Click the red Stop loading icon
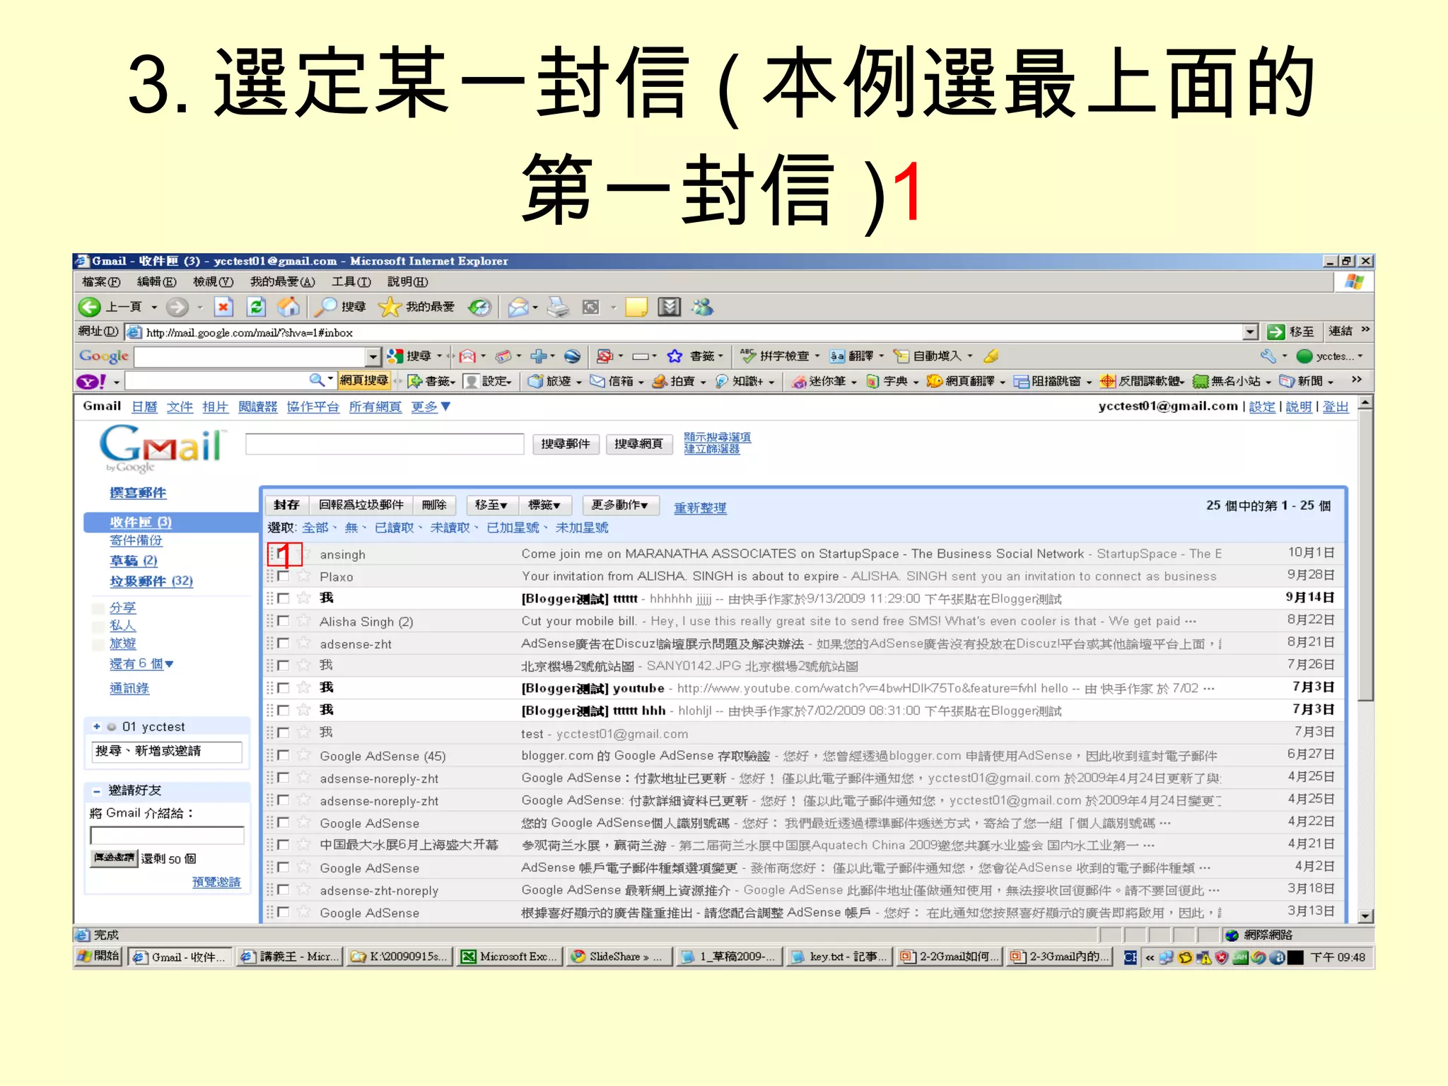 (223, 307)
